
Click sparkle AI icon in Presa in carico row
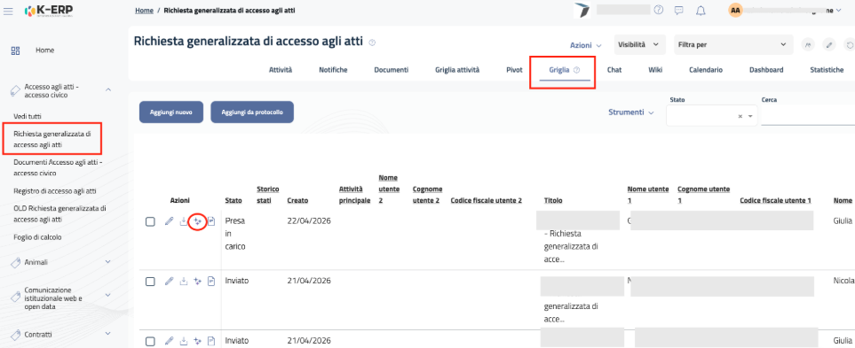coord(197,221)
